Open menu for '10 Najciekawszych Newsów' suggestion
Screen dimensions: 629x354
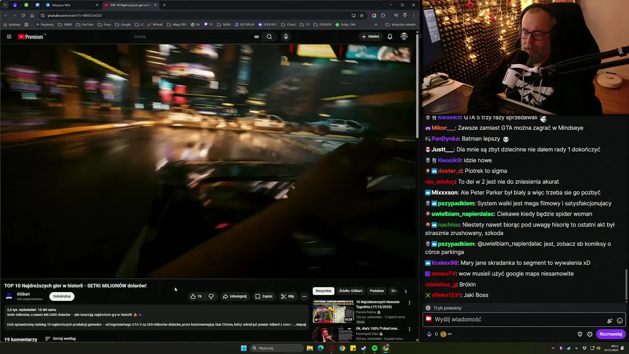click(x=409, y=303)
